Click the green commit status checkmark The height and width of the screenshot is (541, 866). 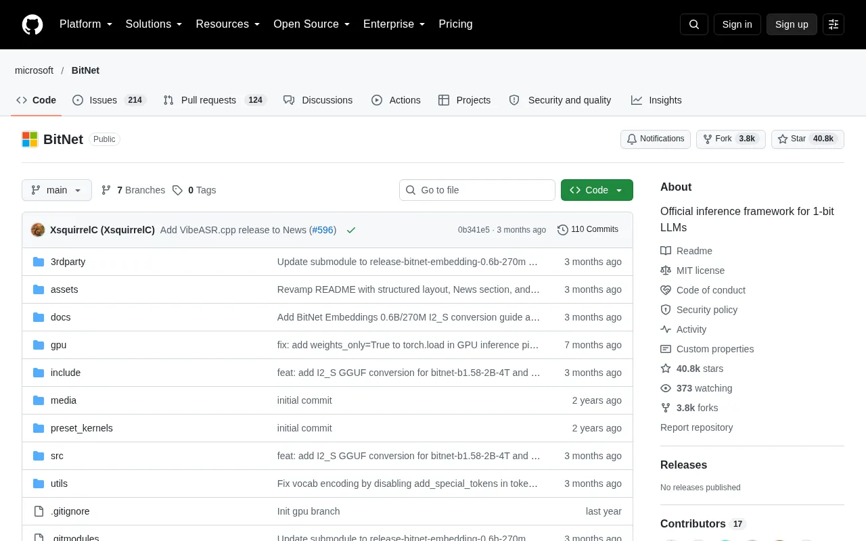pyautogui.click(x=351, y=230)
